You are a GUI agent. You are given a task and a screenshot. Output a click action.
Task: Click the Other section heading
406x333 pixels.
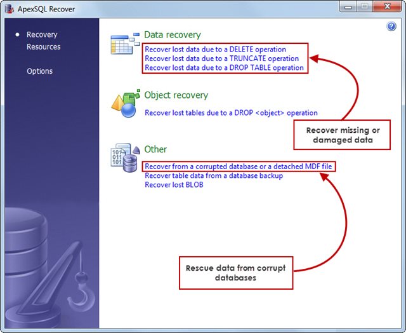[x=155, y=149]
